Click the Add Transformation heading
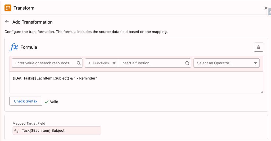This screenshot has width=271, height=141. pyautogui.click(x=33, y=22)
